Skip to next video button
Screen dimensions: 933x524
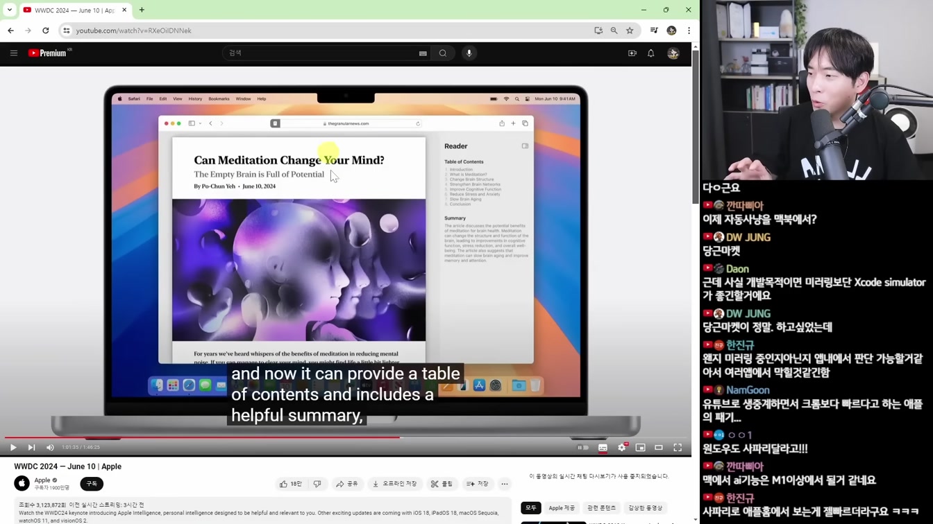[x=31, y=448]
